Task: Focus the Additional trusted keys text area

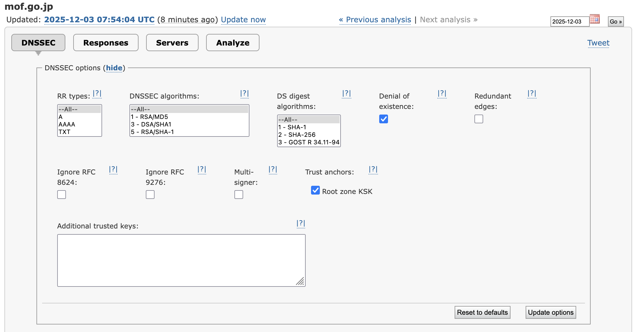Action: (181, 260)
